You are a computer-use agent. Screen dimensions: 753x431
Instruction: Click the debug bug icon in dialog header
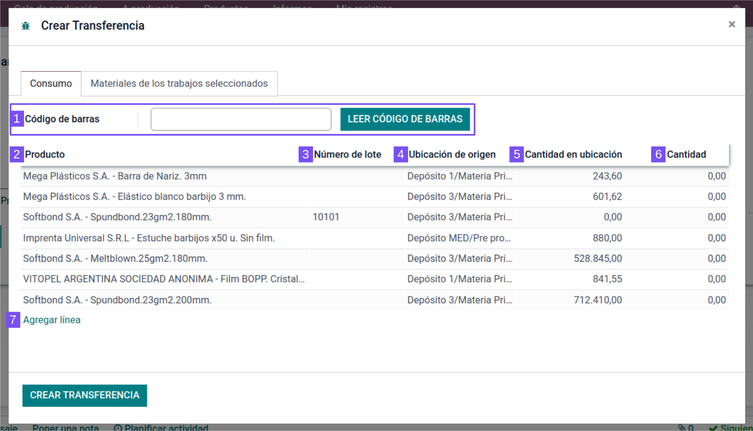[26, 26]
